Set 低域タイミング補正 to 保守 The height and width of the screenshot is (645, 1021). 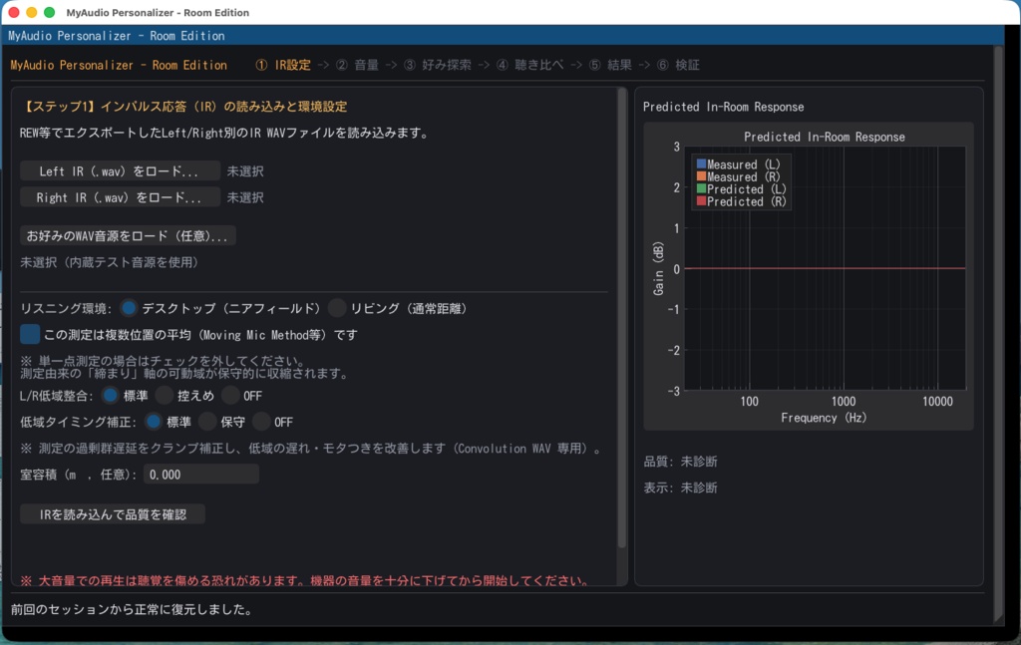click(207, 422)
